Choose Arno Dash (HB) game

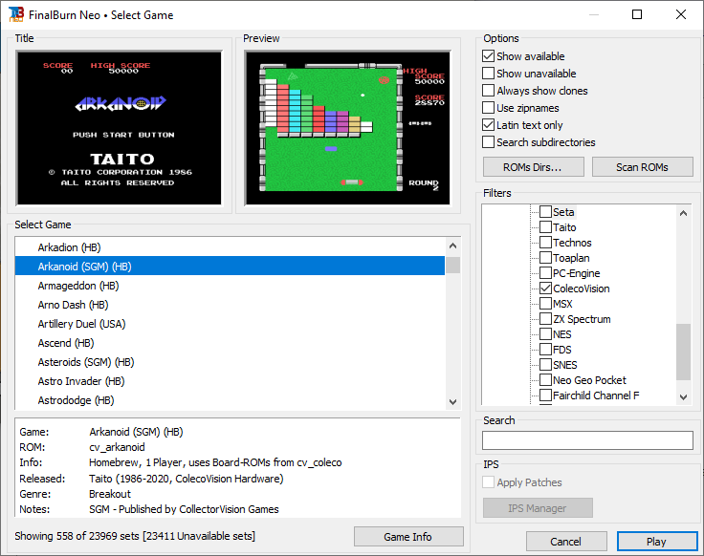231,305
